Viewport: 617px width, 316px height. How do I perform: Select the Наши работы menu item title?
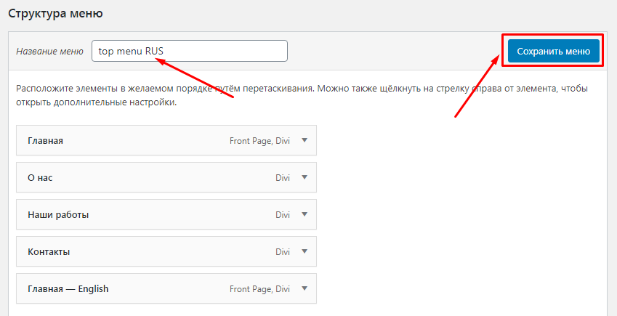[x=58, y=215]
